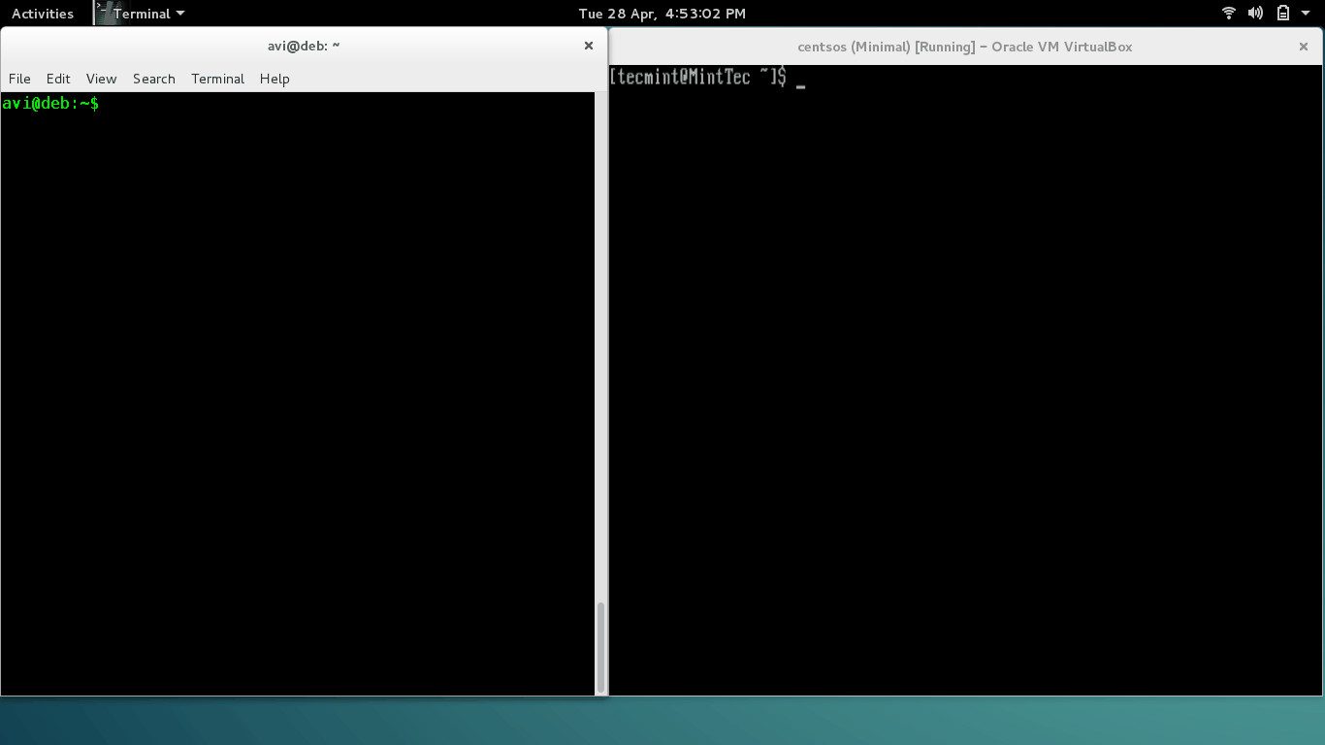
Task: Open the File menu
Action: click(18, 79)
